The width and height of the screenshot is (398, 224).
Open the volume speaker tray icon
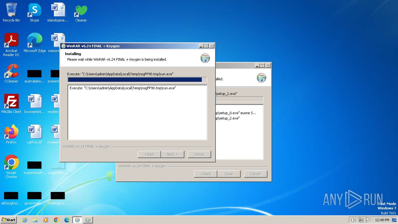(x=353, y=220)
